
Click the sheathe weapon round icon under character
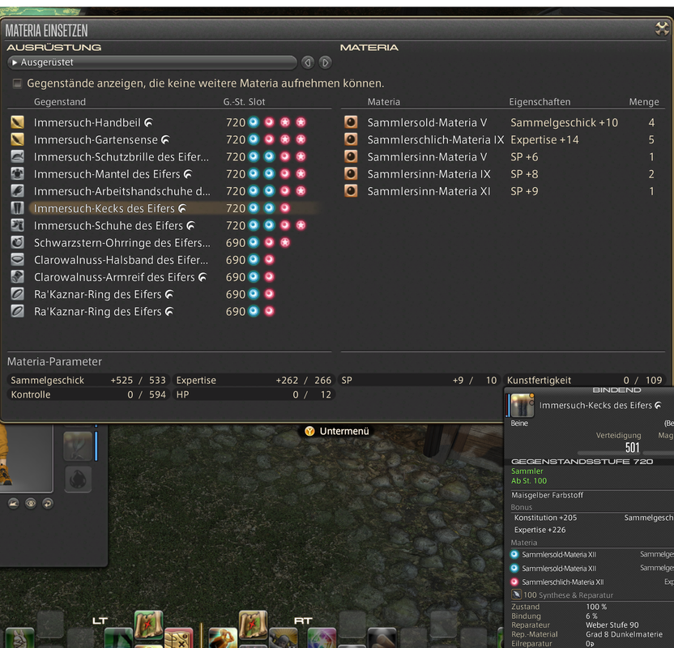(13, 503)
